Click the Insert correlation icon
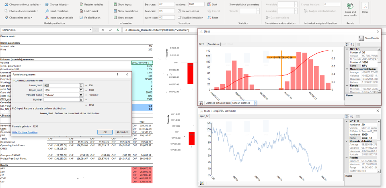 click(47, 11)
